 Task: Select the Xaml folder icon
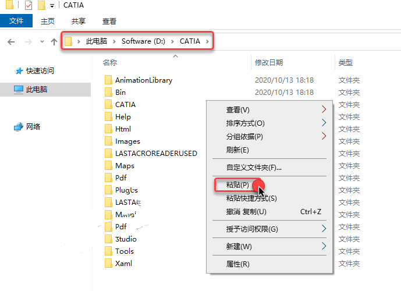coord(108,264)
